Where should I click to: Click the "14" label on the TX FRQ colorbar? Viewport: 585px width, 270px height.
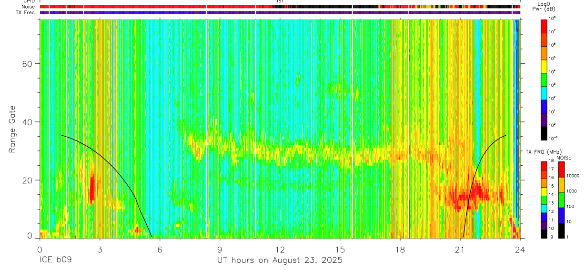pyautogui.click(x=551, y=195)
